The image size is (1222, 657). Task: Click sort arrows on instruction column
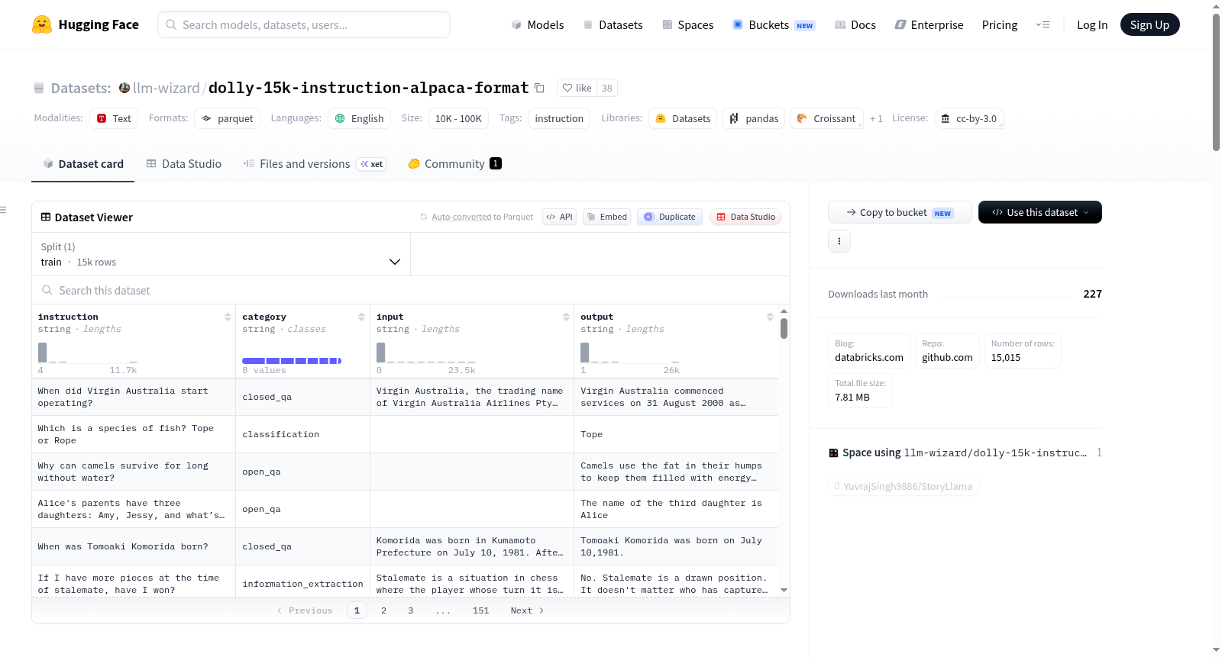click(x=228, y=317)
